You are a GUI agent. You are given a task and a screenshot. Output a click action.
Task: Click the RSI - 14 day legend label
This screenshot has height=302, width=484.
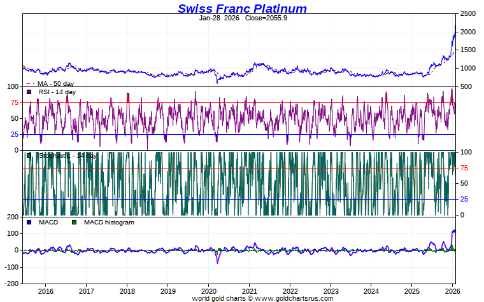click(57, 92)
